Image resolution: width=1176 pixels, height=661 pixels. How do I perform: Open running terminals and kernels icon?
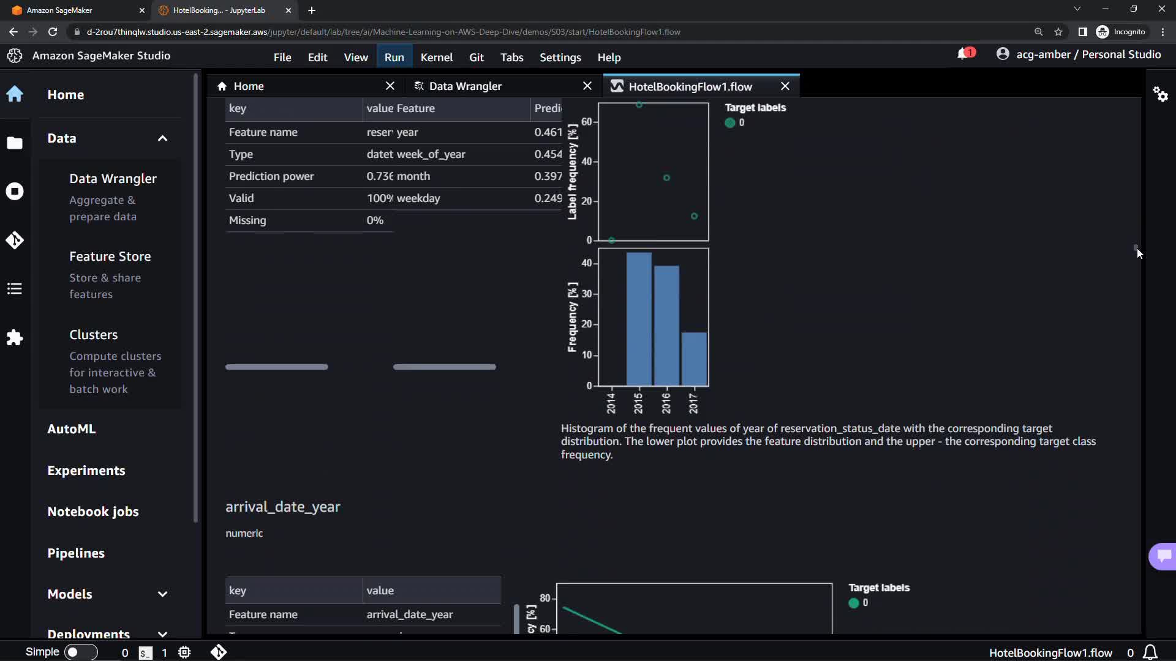pos(15,192)
